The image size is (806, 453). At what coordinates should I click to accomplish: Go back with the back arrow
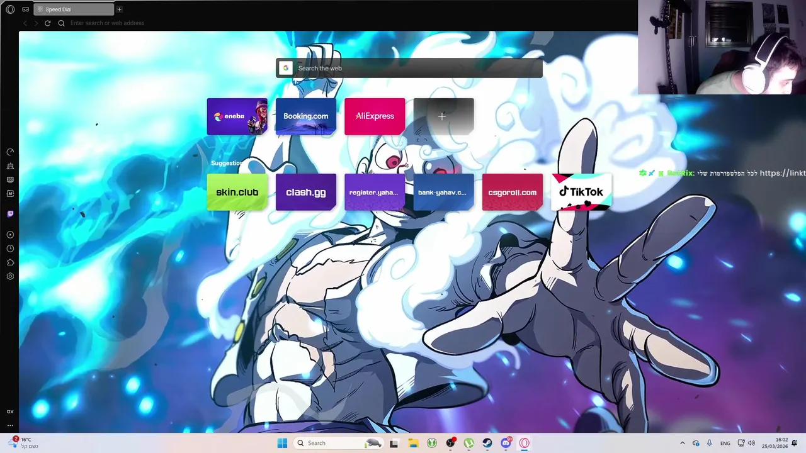[25, 23]
